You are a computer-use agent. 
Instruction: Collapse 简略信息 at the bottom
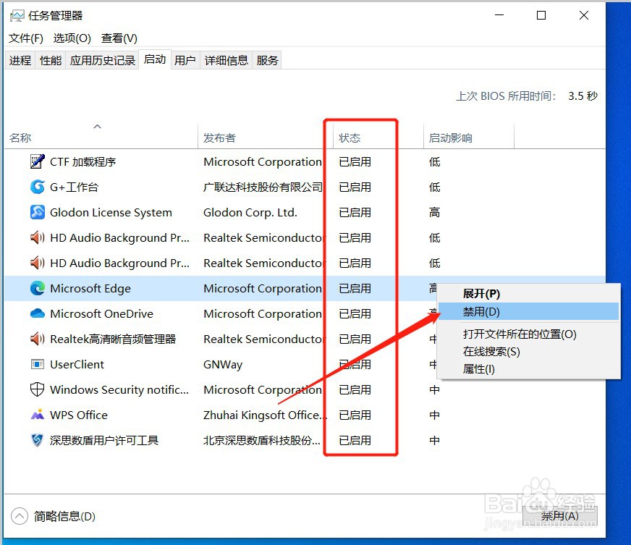[56, 516]
